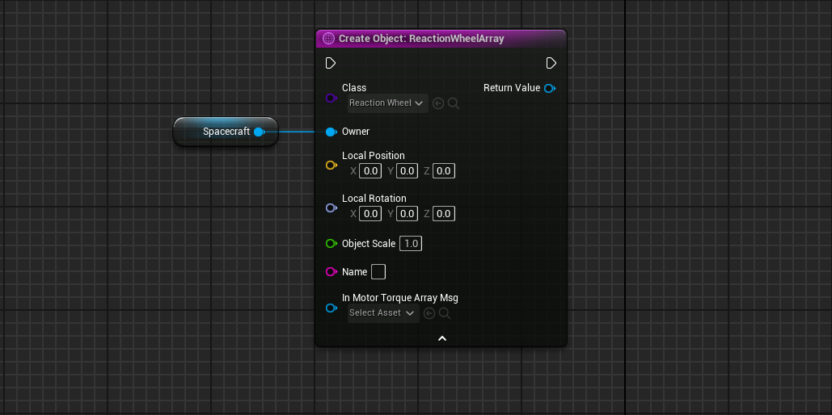832x415 pixels.
Task: Click the Local Position vector pin
Action: tap(330, 165)
